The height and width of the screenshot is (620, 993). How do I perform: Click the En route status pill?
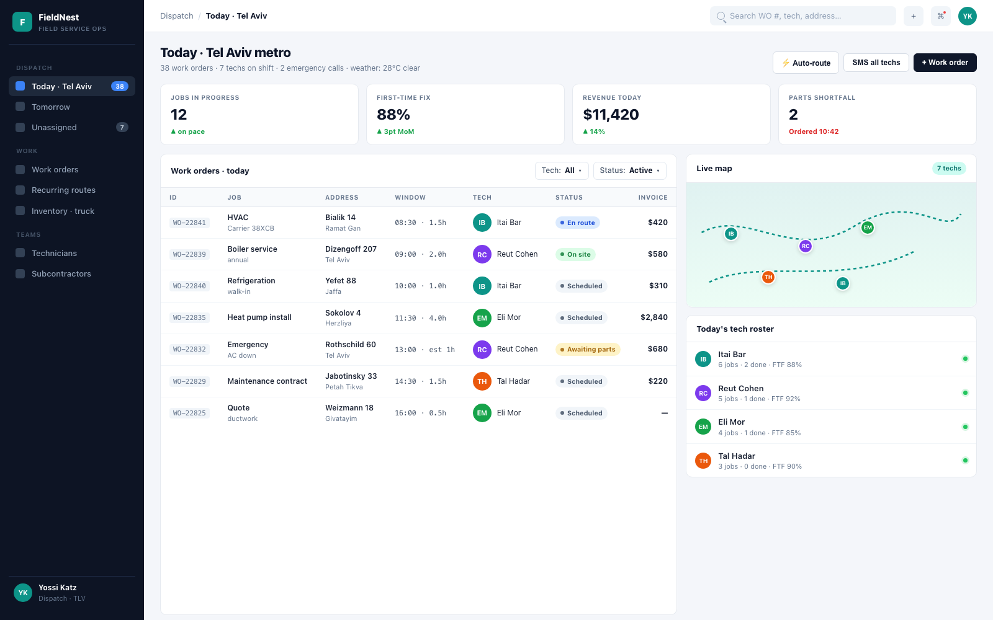click(577, 223)
